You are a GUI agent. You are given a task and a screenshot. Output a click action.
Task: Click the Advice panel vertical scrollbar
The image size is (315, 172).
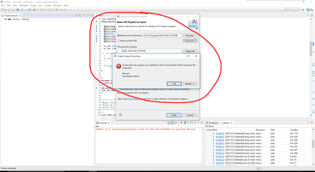(313, 147)
